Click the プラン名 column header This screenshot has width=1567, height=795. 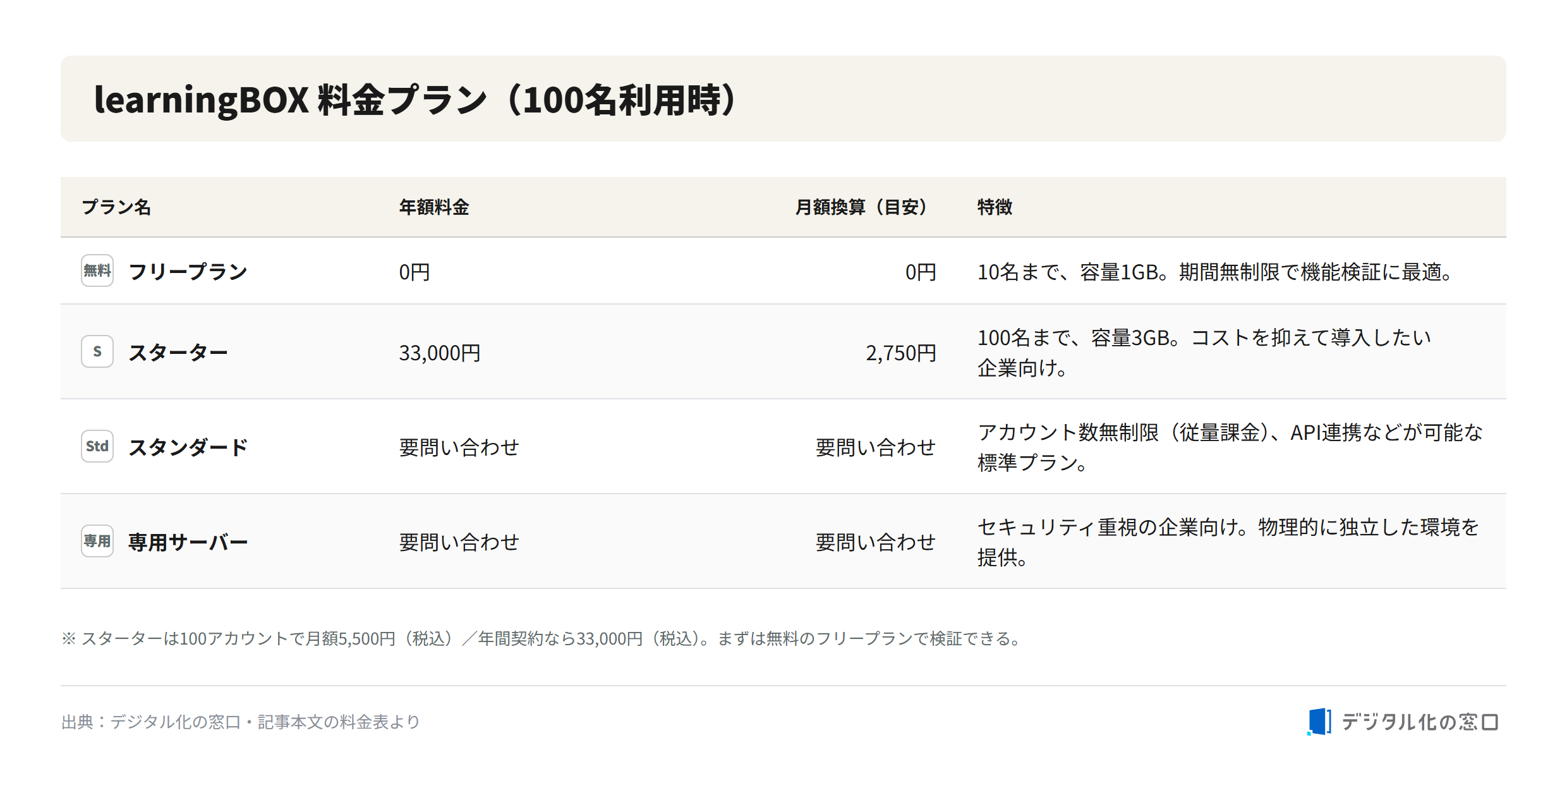116,207
